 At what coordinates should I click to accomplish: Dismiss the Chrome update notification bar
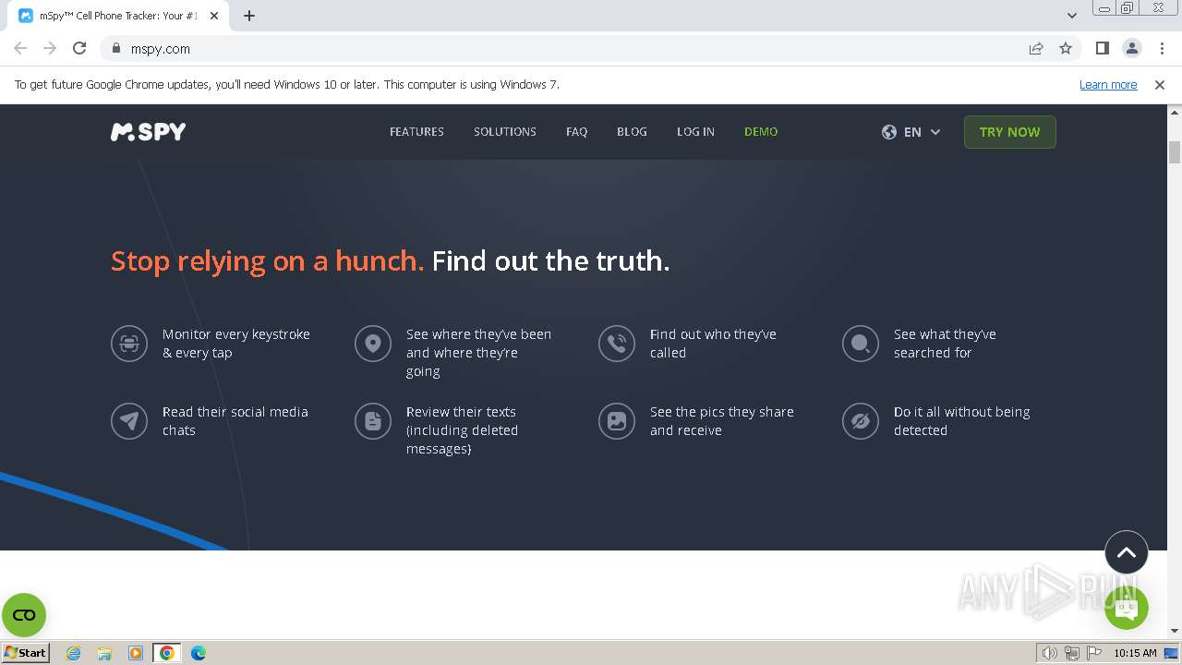click(x=1160, y=84)
